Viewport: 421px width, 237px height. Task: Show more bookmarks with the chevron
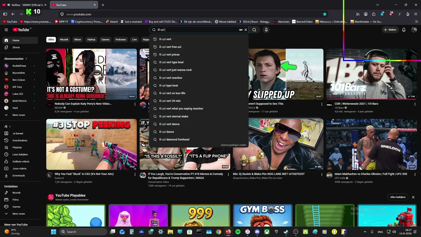pos(416,22)
